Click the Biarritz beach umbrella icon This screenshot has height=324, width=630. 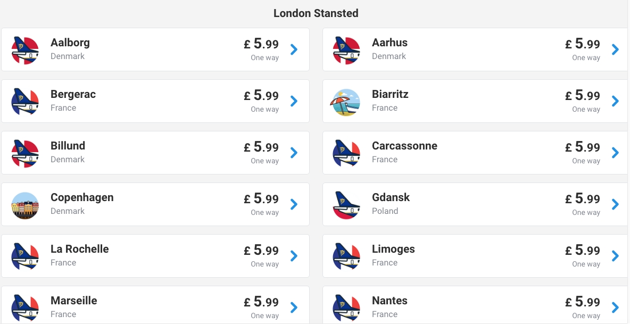click(346, 102)
